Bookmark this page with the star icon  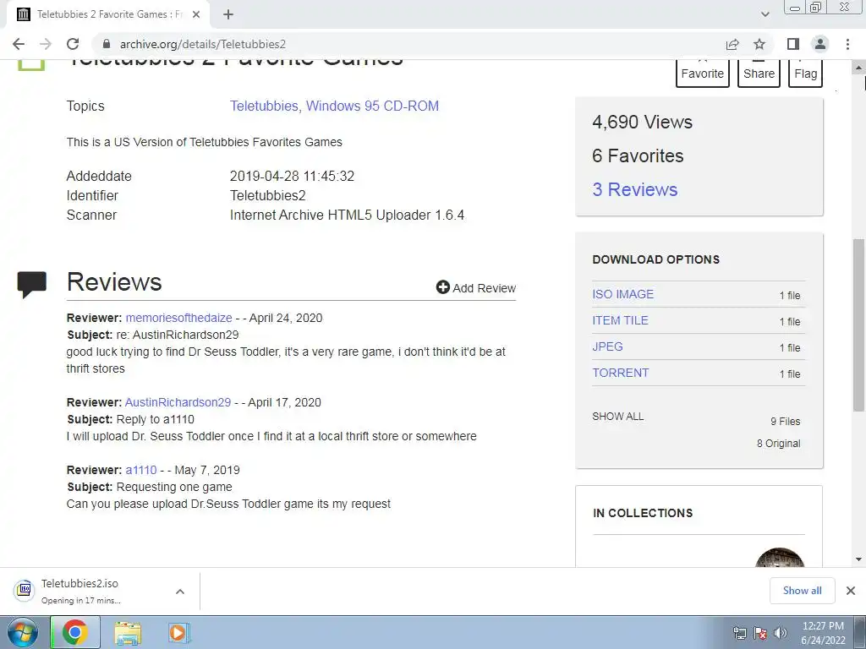pyautogui.click(x=759, y=44)
